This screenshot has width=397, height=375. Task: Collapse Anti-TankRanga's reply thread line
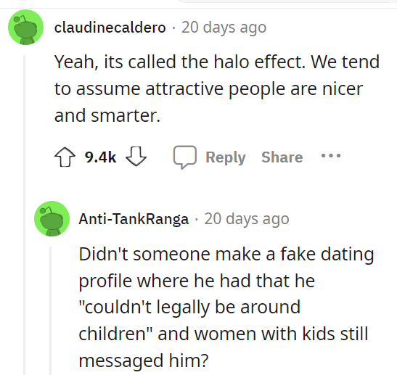pos(50,310)
